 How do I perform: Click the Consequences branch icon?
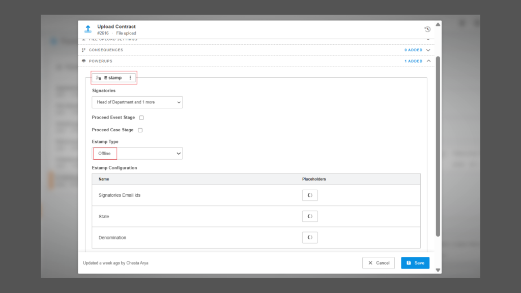coord(84,50)
